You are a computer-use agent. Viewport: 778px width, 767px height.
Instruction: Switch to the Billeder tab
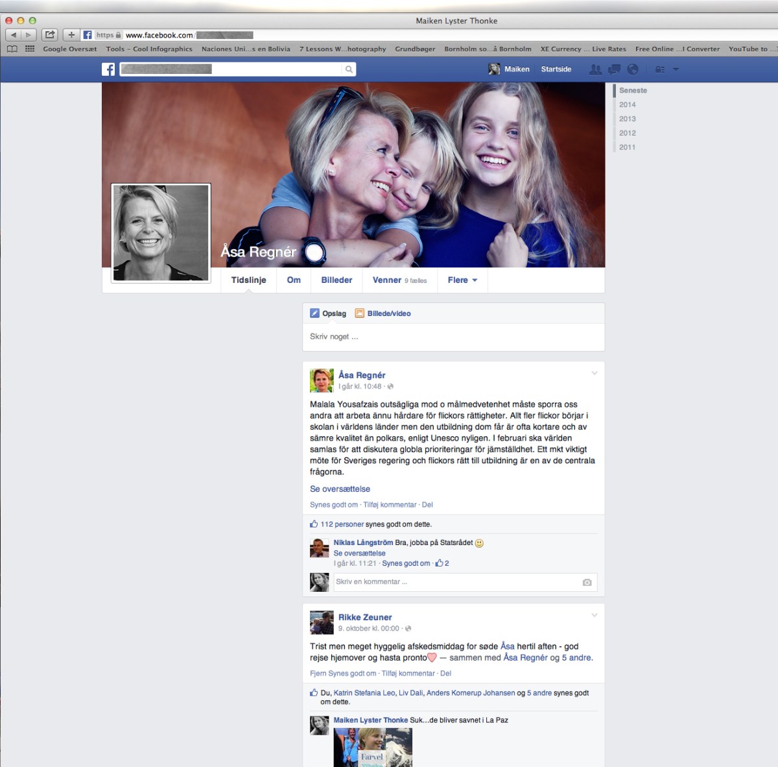click(337, 280)
